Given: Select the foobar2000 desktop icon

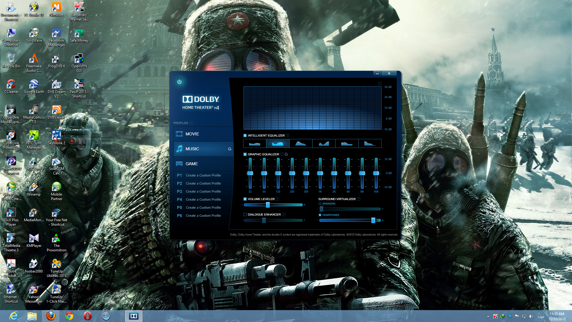Looking at the screenshot, I should (x=34, y=266).
